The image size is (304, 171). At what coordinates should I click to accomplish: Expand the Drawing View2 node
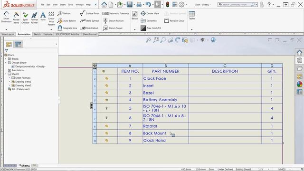coord(9,85)
